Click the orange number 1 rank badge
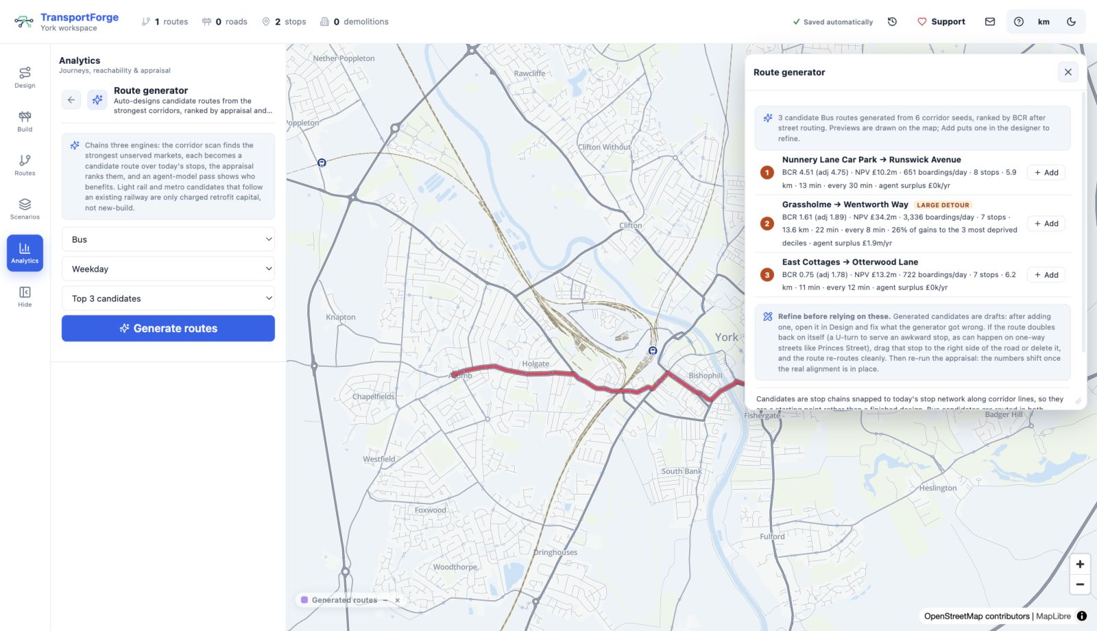Image resolution: width=1097 pixels, height=631 pixels. click(x=767, y=173)
